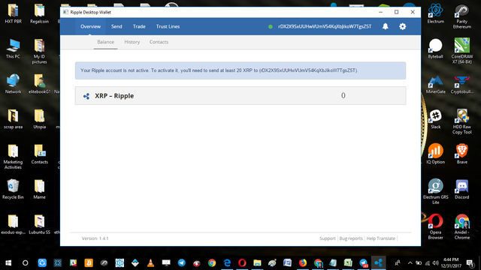Select the Mame desktop folder
The height and width of the screenshot is (270, 481).
39,189
